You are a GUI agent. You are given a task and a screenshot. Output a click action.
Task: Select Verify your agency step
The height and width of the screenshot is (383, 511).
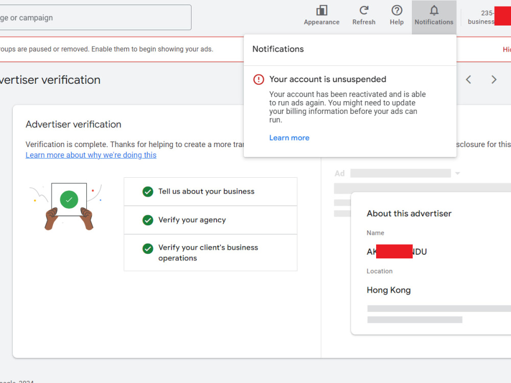(211, 220)
